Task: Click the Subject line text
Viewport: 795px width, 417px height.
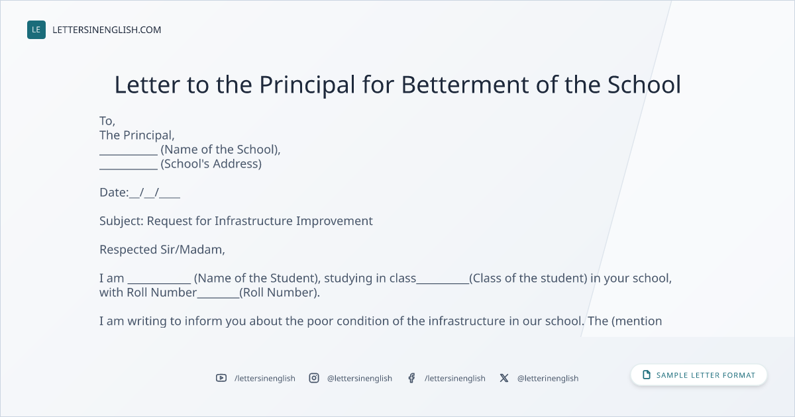Action: click(236, 221)
